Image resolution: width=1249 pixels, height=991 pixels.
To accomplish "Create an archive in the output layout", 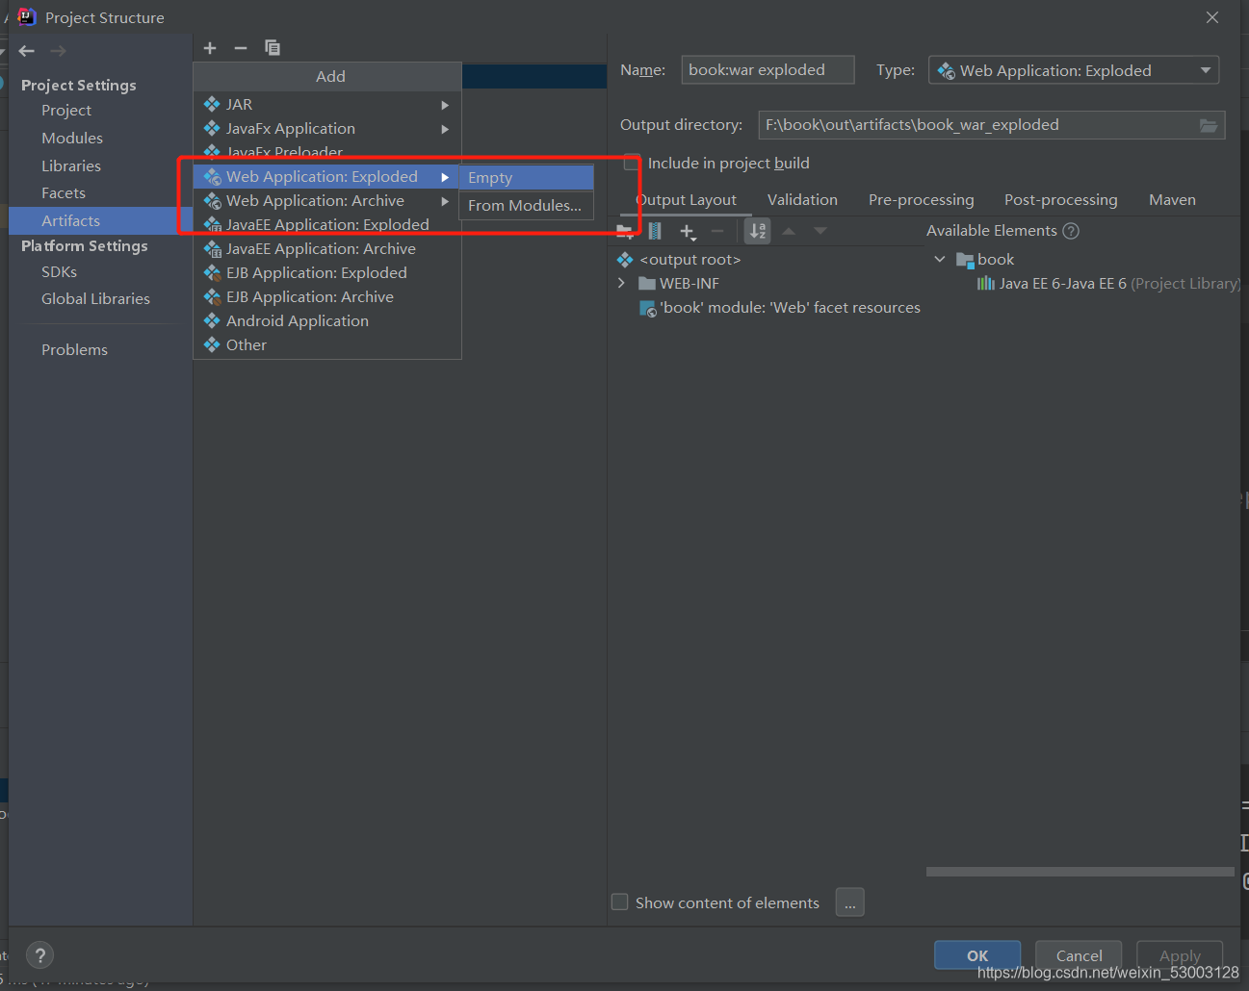I will (x=656, y=231).
